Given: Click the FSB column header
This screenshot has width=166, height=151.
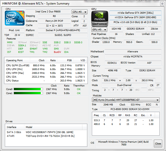Looking at the screenshot, I should point(65,60).
